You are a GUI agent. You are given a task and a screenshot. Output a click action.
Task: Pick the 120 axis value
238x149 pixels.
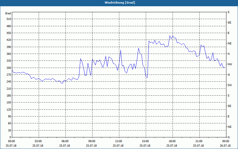[x=9, y=109]
